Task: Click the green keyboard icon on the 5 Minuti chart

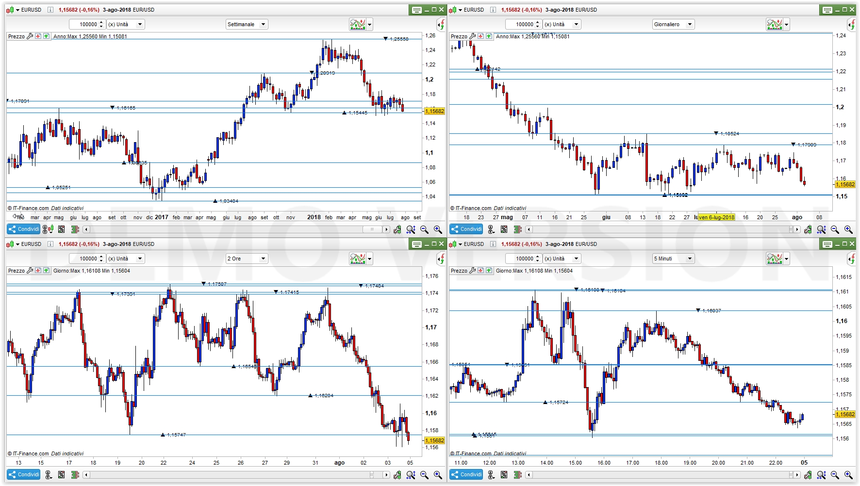Action: tap(827, 244)
